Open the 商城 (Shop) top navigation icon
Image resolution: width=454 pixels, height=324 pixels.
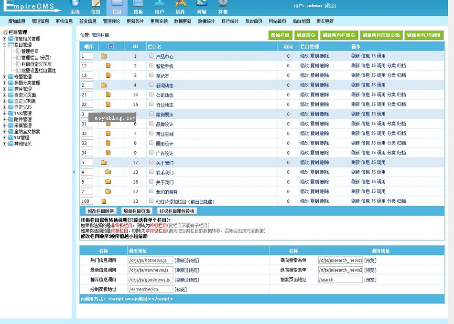pos(202,6)
